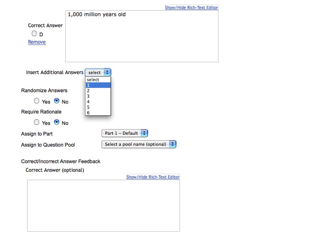Select the Correct Answer D radio button
Image resolution: width=317 pixels, height=238 pixels.
tap(34, 33)
